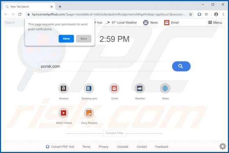This screenshot has height=153, width=229.
Task: Deny push notifications
Action: 84,39
